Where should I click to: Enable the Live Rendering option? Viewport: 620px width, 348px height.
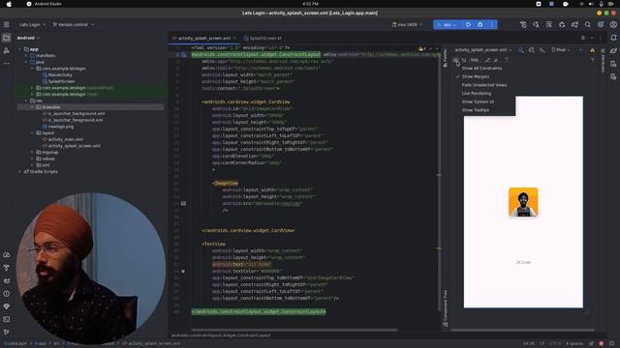tap(477, 94)
